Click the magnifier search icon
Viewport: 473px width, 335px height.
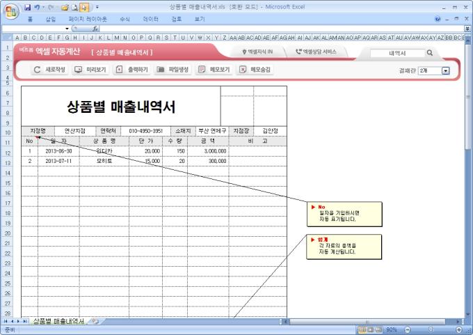coord(430,53)
